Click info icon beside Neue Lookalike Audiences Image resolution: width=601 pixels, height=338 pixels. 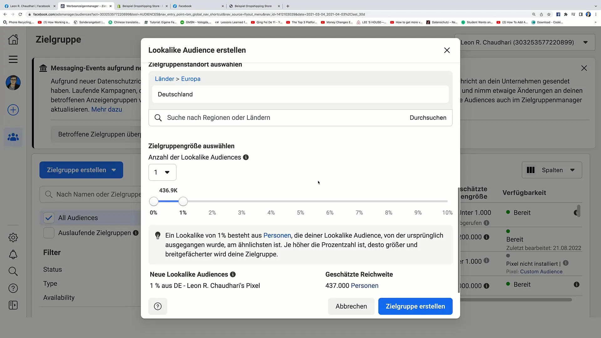(x=233, y=274)
